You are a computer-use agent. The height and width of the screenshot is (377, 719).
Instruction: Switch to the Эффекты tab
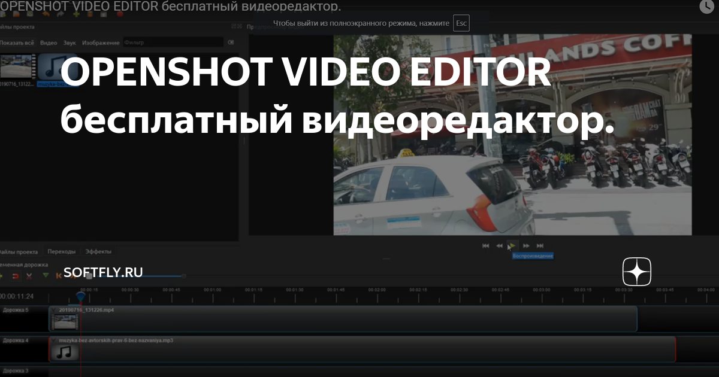point(98,252)
